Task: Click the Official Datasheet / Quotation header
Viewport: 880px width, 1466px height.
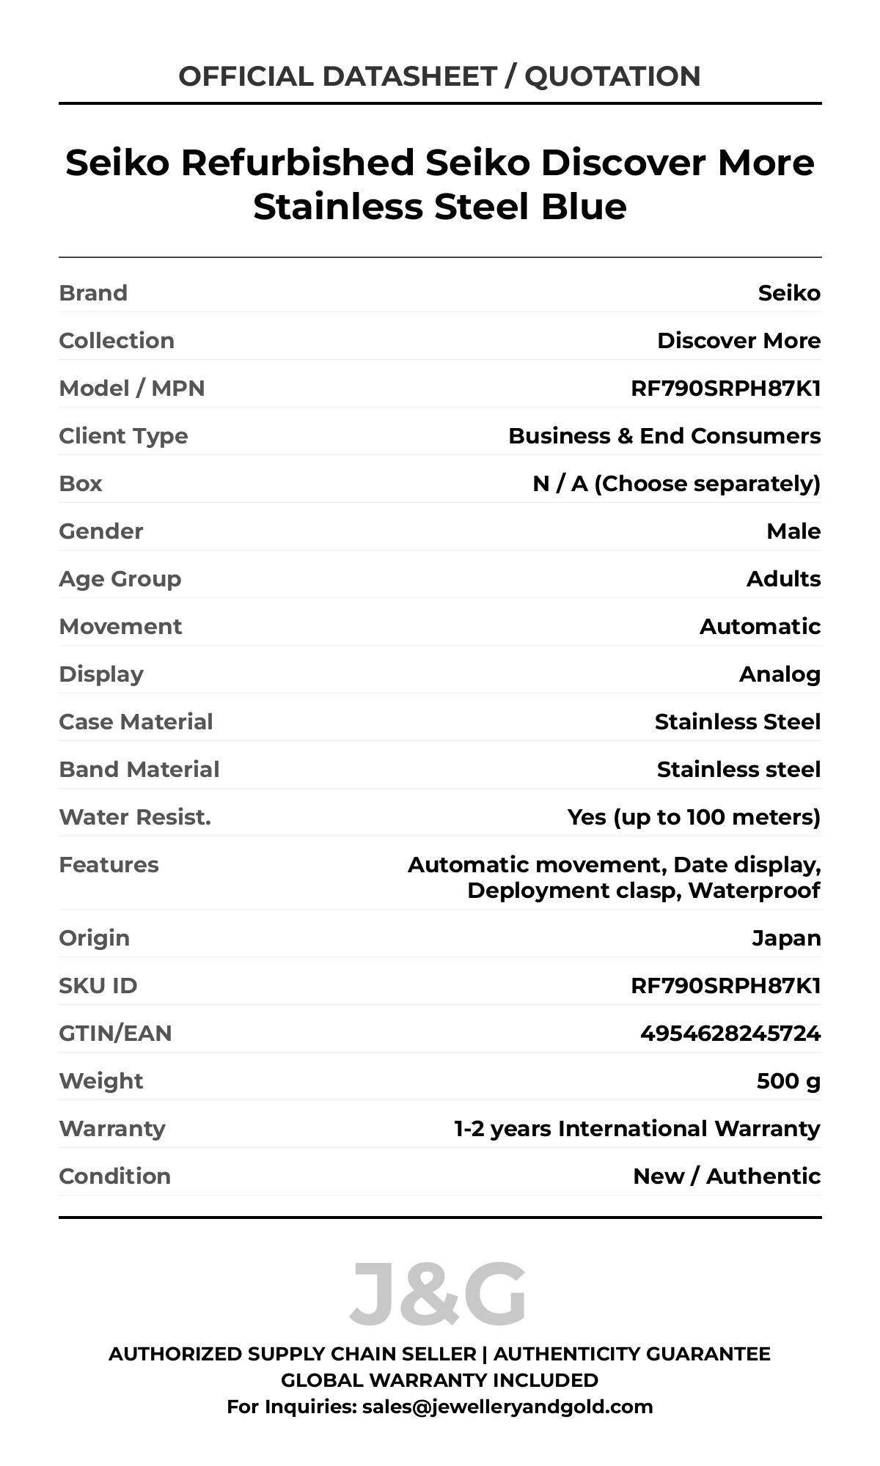Action: (439, 76)
